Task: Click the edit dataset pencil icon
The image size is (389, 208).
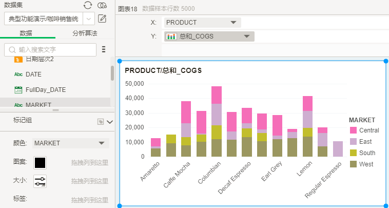Action: click(102, 18)
